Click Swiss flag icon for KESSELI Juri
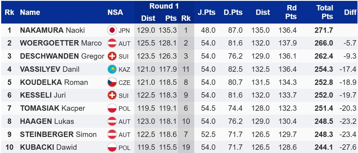This screenshot has width=358, height=153. coord(112,95)
